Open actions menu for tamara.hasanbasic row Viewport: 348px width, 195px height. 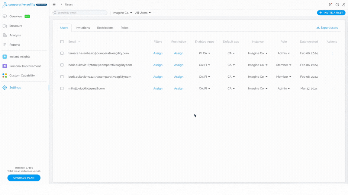click(x=332, y=53)
